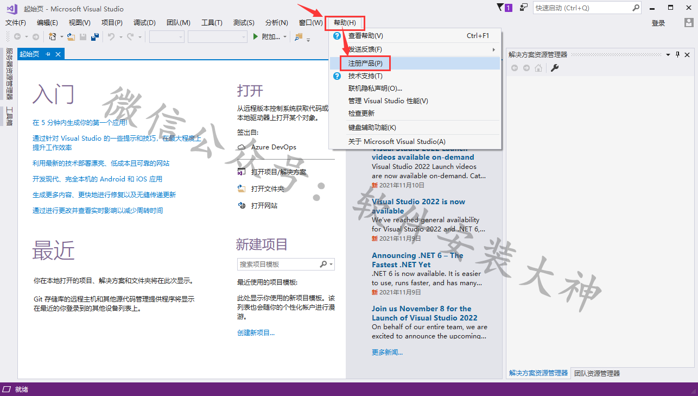Click the 创建新项目... link
Screen dimensions: 698x396
pos(256,332)
